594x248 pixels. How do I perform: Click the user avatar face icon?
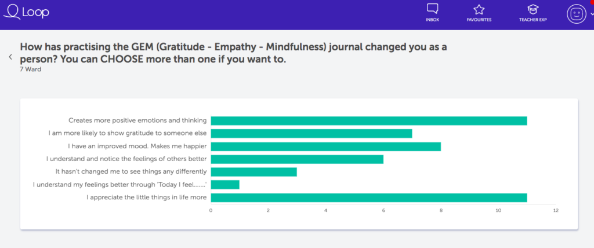click(x=577, y=14)
